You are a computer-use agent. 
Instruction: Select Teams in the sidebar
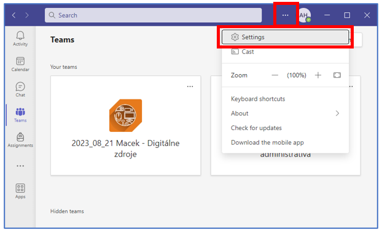pos(20,115)
